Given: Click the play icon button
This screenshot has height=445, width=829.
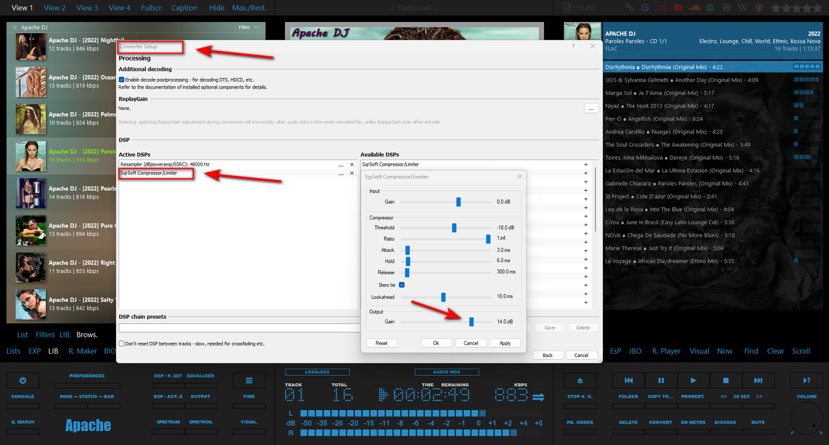Looking at the screenshot, I should pyautogui.click(x=693, y=381).
